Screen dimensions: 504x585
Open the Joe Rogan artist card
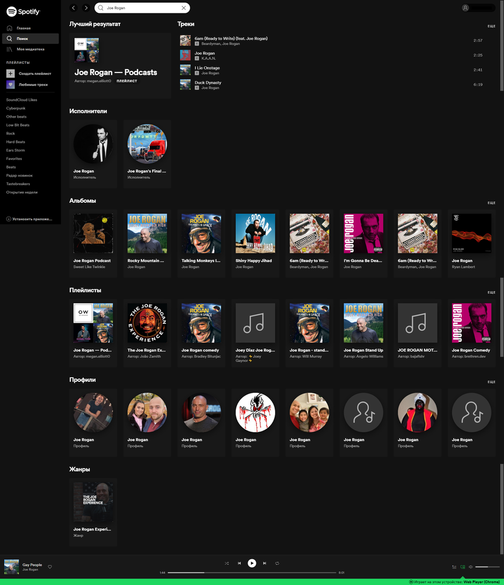[93, 153]
